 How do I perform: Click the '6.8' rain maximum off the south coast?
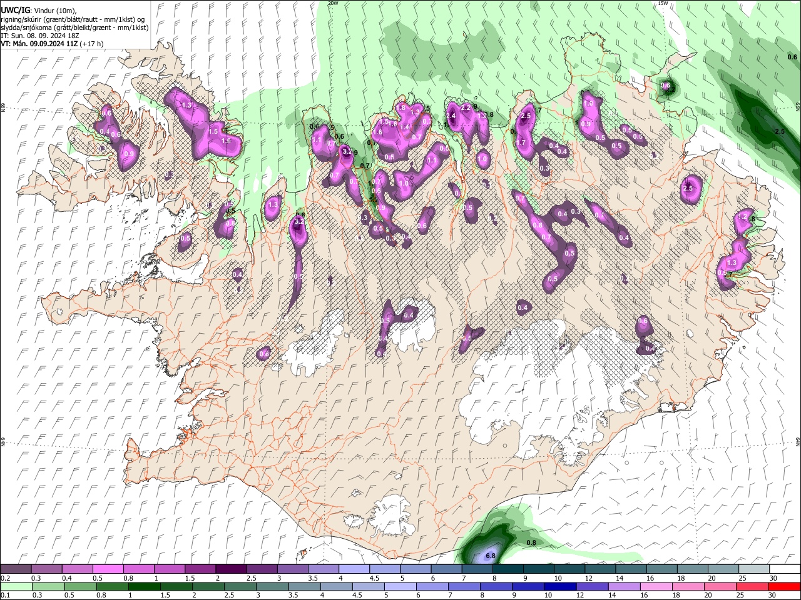click(491, 556)
